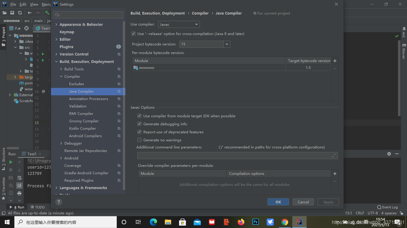Uncheck Generate debugging info
Viewport: 407px width, 228px height.
(139, 124)
